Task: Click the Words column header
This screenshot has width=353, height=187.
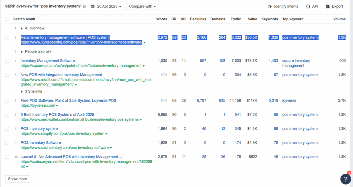Action: [x=162, y=19]
